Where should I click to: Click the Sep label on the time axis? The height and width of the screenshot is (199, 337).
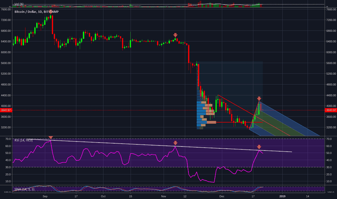pyautogui.click(x=45, y=196)
